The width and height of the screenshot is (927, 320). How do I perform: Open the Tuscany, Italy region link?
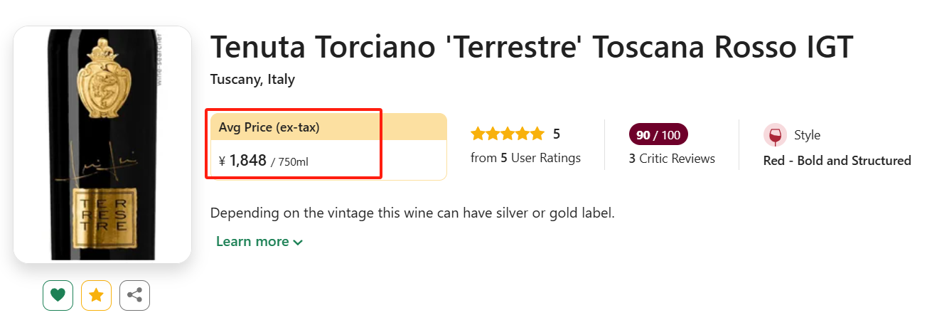(x=252, y=80)
